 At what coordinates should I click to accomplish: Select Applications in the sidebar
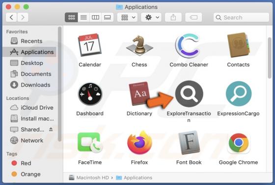[30, 52]
